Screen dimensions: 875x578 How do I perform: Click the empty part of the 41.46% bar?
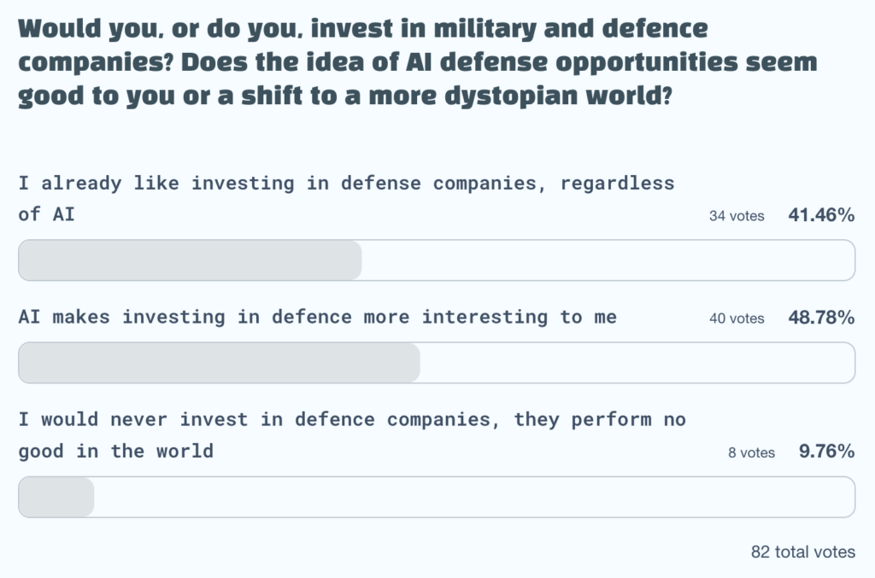click(607, 260)
